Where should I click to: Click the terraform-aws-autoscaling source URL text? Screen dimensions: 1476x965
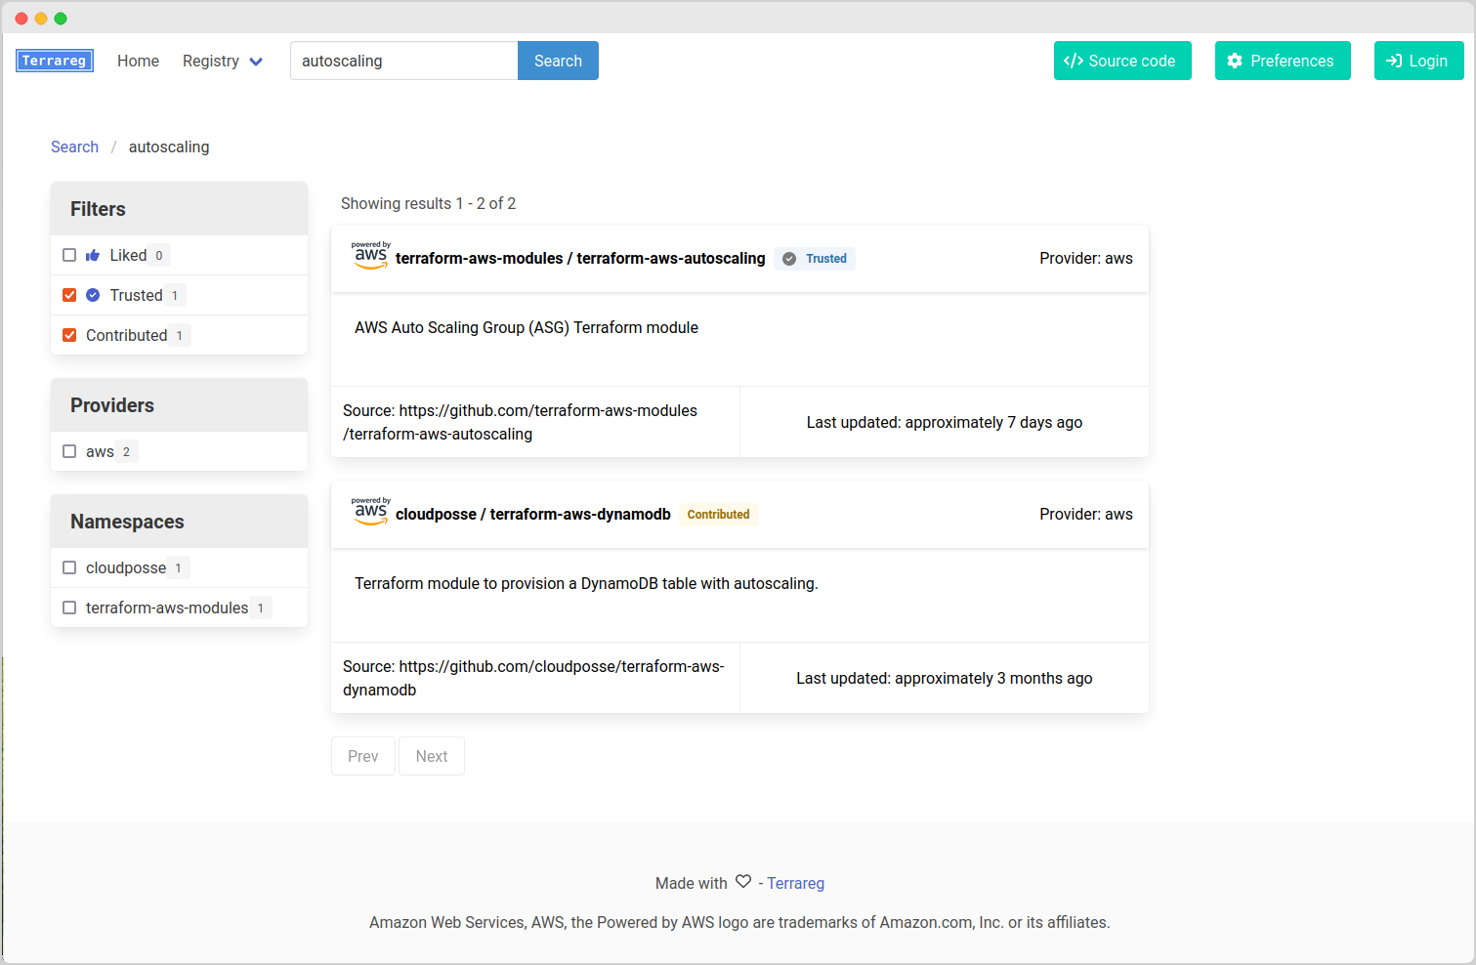(520, 422)
